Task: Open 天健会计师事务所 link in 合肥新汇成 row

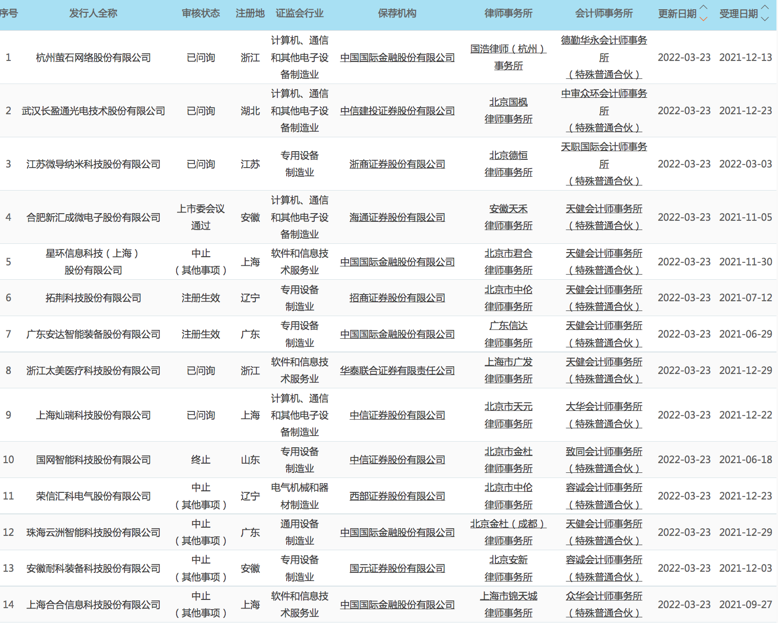Action: [x=604, y=217]
